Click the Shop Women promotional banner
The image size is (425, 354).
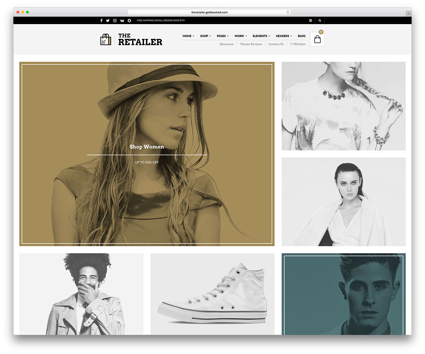click(147, 147)
